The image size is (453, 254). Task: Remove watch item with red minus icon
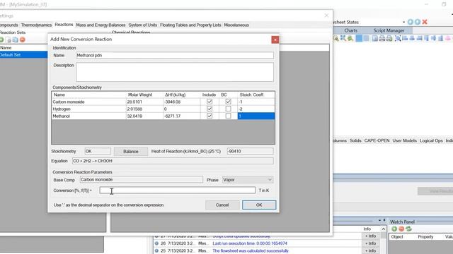[x=401, y=229]
